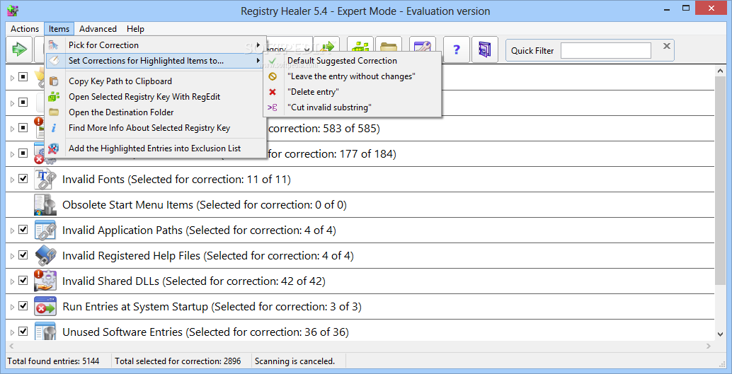Toggle checkbox of the 177 of 184 row

coord(23,153)
